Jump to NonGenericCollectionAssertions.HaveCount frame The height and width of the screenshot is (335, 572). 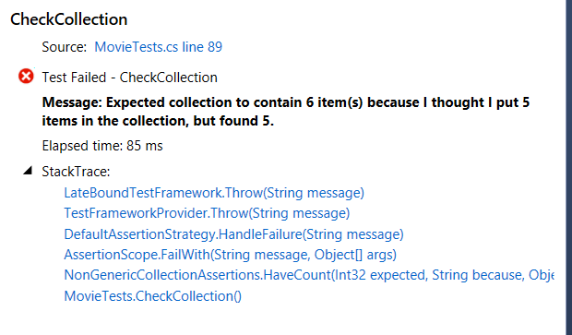point(309,275)
